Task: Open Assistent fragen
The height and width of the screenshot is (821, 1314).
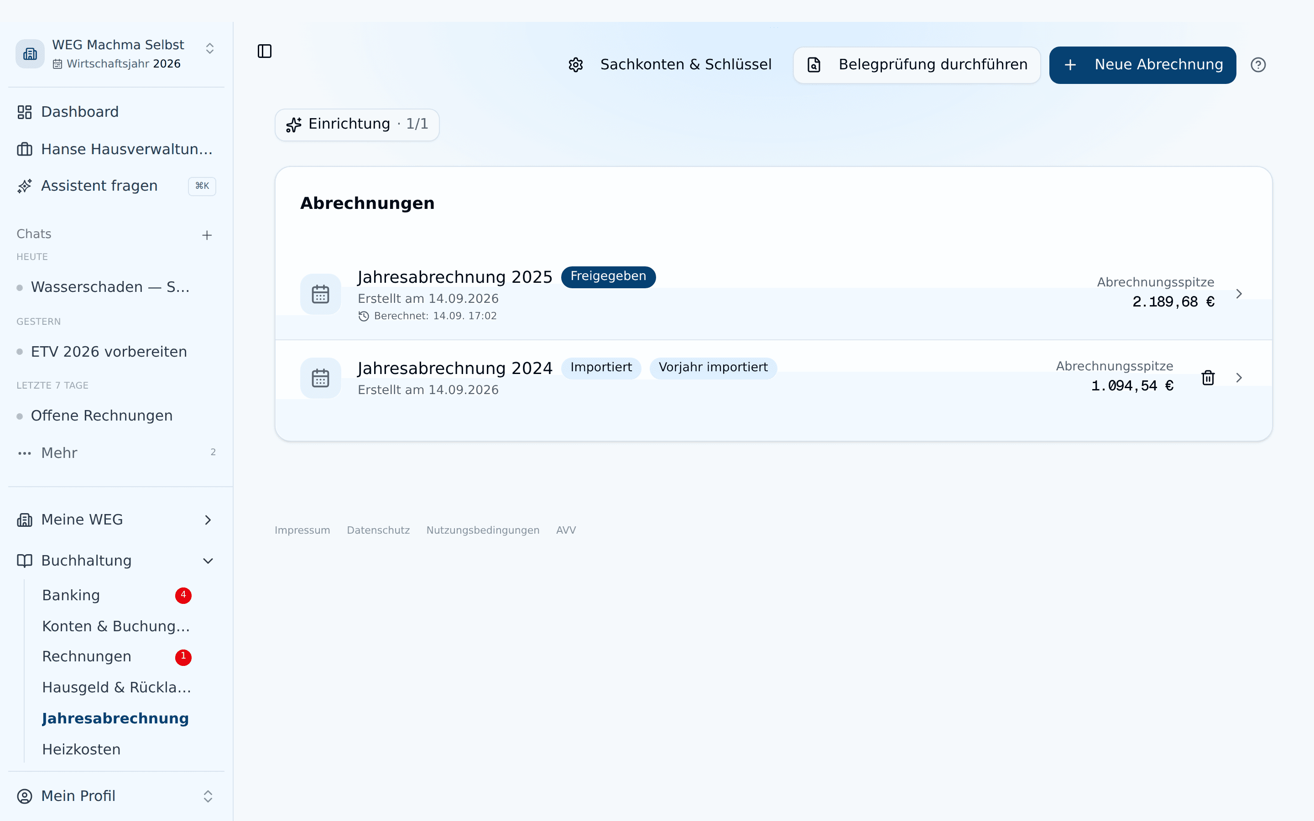Action: pos(116,186)
